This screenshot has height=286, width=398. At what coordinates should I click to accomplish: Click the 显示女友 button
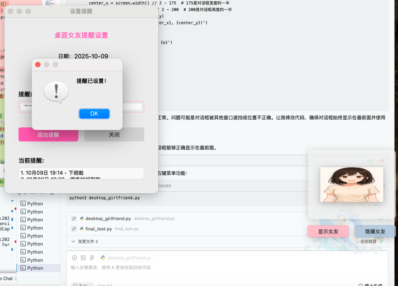pos(328,231)
